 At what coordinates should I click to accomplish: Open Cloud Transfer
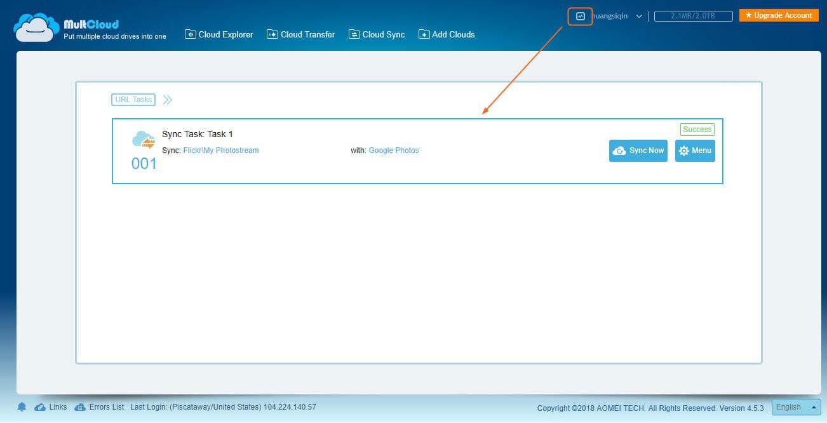pos(301,34)
